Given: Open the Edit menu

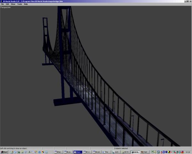Looking at the screenshot, I should pos(7,4).
